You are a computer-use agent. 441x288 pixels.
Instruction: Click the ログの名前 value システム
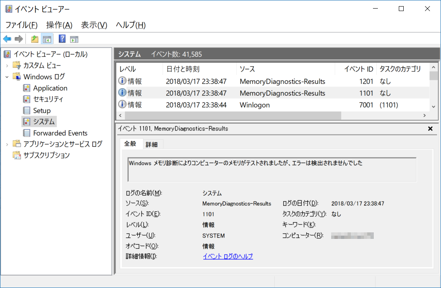coord(212,193)
